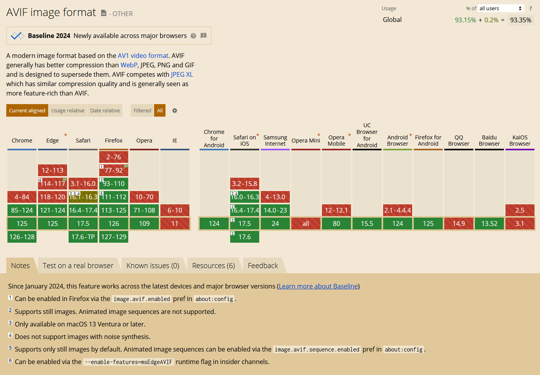Select Chrome 4-84 version cell

[22, 197]
